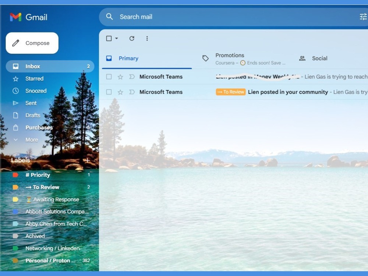368x276 pixels.
Task: Open the More options three-dot menu
Action: coord(147,38)
